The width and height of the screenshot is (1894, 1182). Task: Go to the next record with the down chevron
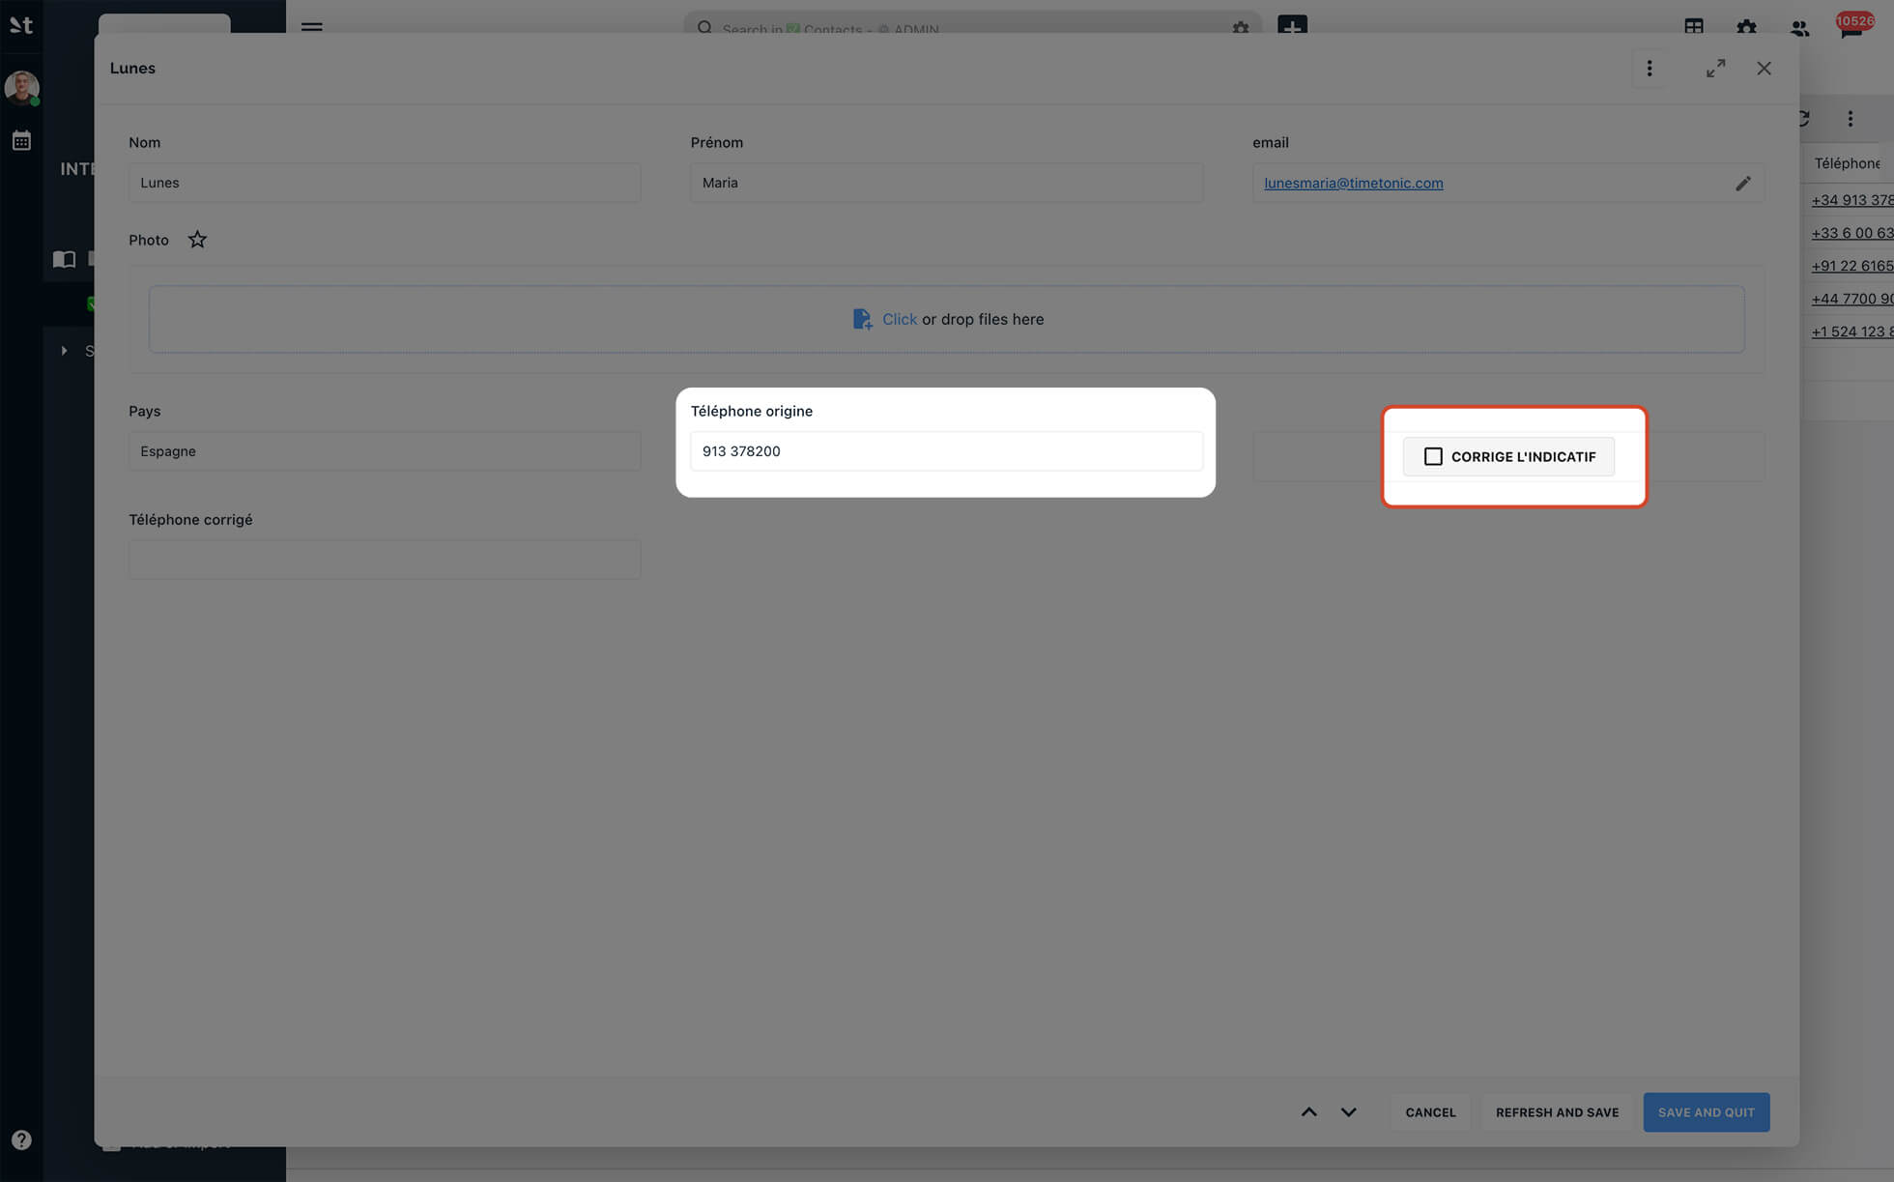coord(1348,1112)
